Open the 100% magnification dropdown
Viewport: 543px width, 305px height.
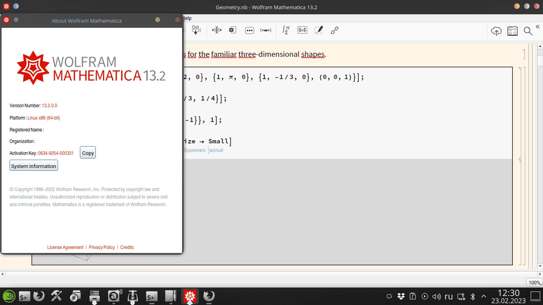pos(534,283)
